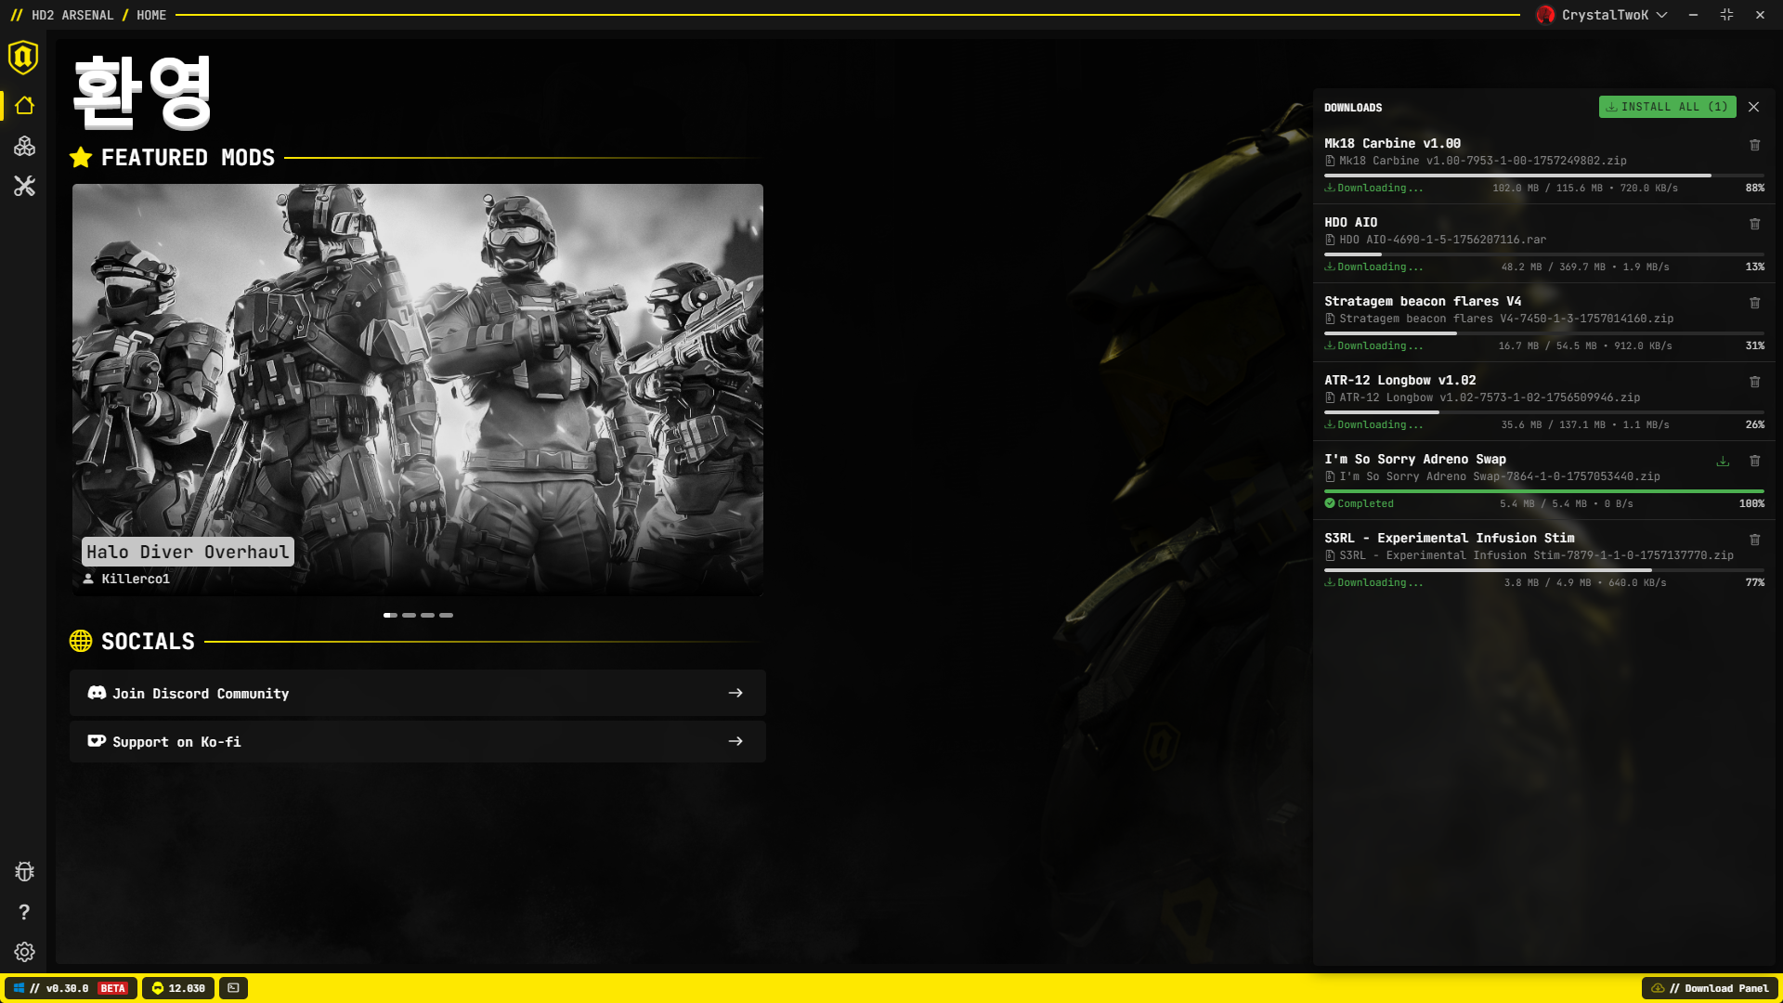
Task: Open the Home page sidebar icon
Action: [x=24, y=106]
